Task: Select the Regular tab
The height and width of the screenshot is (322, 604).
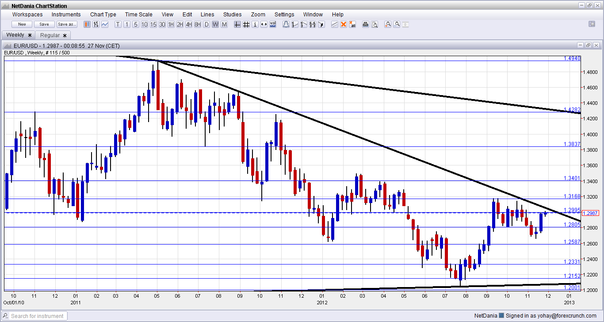Action: (50, 35)
